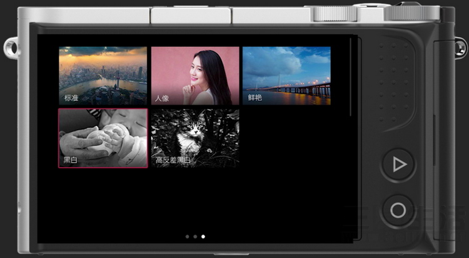Select the third highlighted page dot
Screen dimensions: 469x258
pyautogui.click(x=203, y=237)
